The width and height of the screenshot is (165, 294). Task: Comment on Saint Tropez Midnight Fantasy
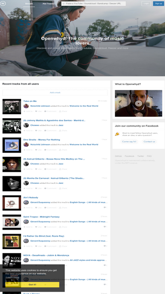pyautogui.click(x=50, y=227)
